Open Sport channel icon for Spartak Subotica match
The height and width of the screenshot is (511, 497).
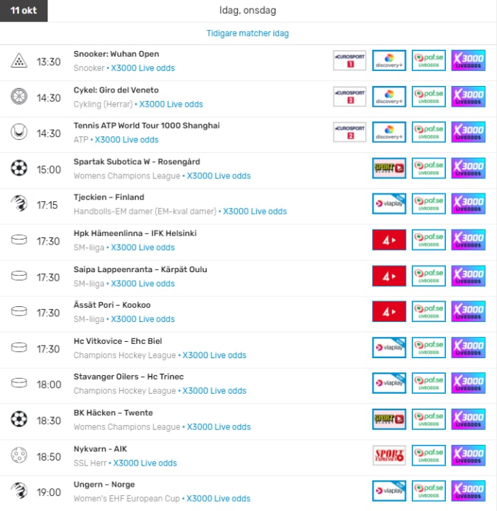(389, 168)
